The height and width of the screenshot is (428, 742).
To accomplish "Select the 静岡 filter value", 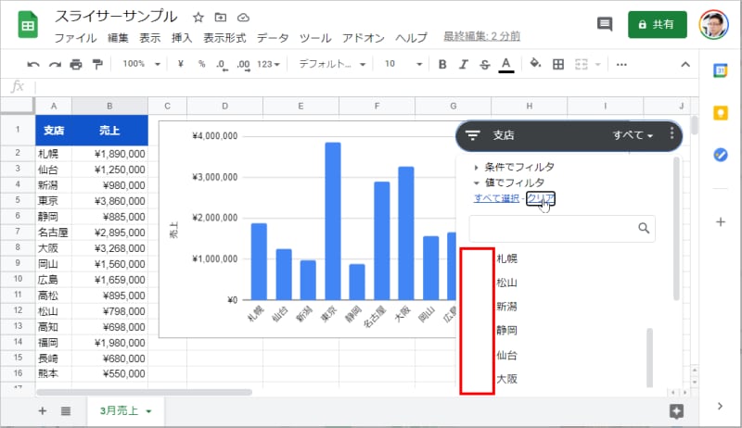I will point(506,330).
